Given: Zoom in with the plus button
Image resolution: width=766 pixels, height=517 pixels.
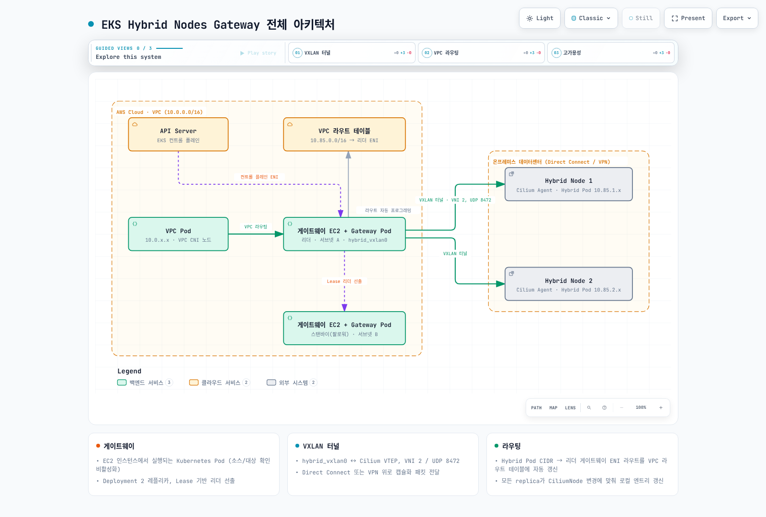Looking at the screenshot, I should click(661, 408).
